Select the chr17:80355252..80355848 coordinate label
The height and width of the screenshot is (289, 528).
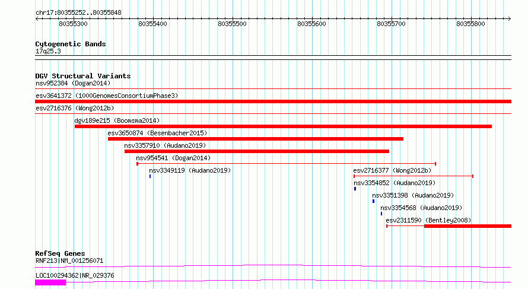tap(78, 13)
